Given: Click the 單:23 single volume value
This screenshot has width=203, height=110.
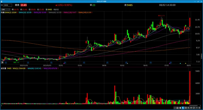Looking at the screenshot, I should [92, 5].
